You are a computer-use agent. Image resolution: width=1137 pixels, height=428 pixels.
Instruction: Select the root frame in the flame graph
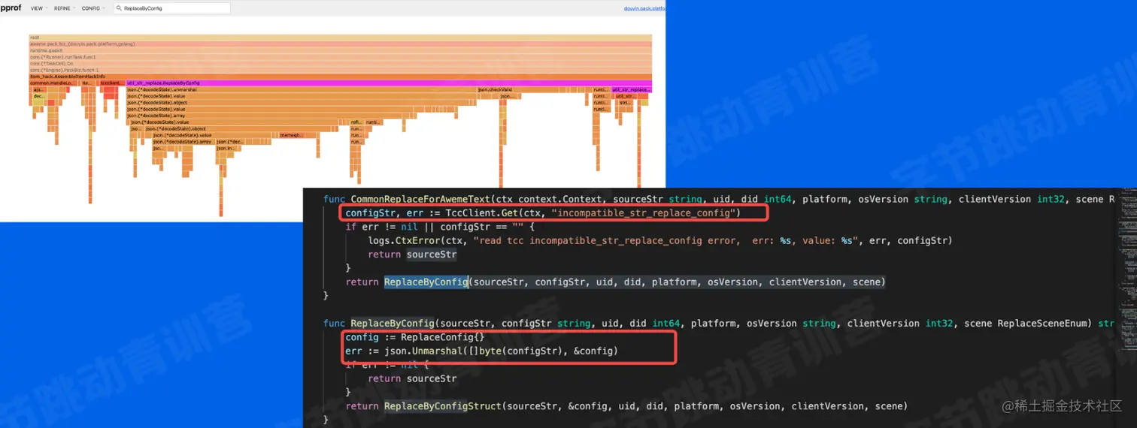341,38
